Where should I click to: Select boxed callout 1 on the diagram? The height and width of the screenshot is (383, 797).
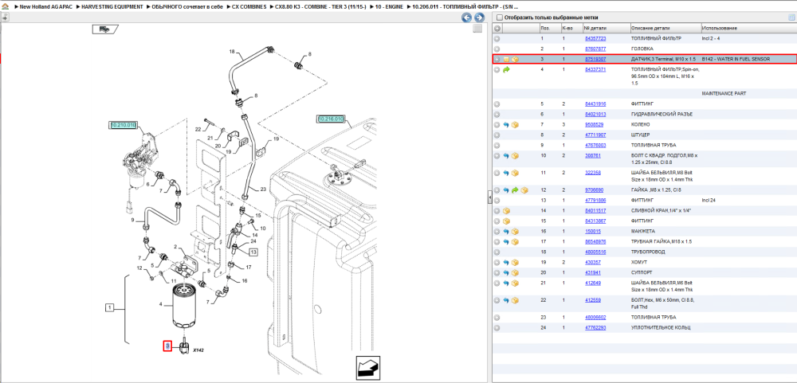pos(109,307)
